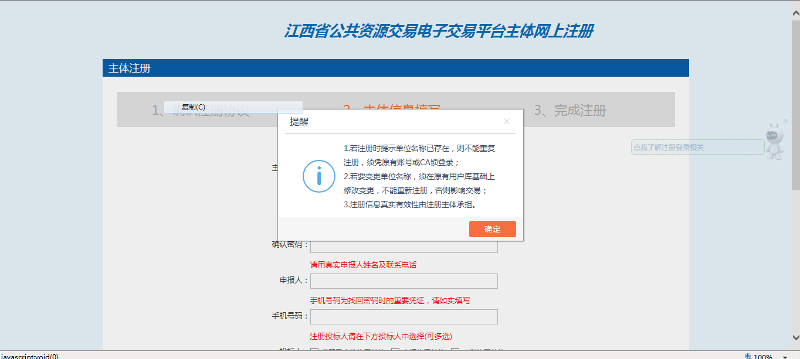Viewport: 800px width, 359px height.
Task: Click the scrollbar down arrow
Action: point(795,337)
